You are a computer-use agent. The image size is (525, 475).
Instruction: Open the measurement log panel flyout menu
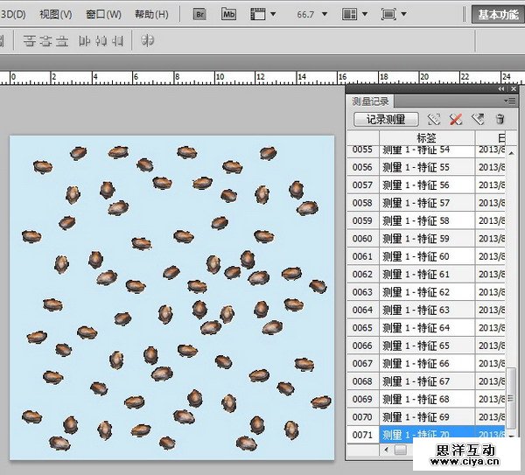point(511,101)
